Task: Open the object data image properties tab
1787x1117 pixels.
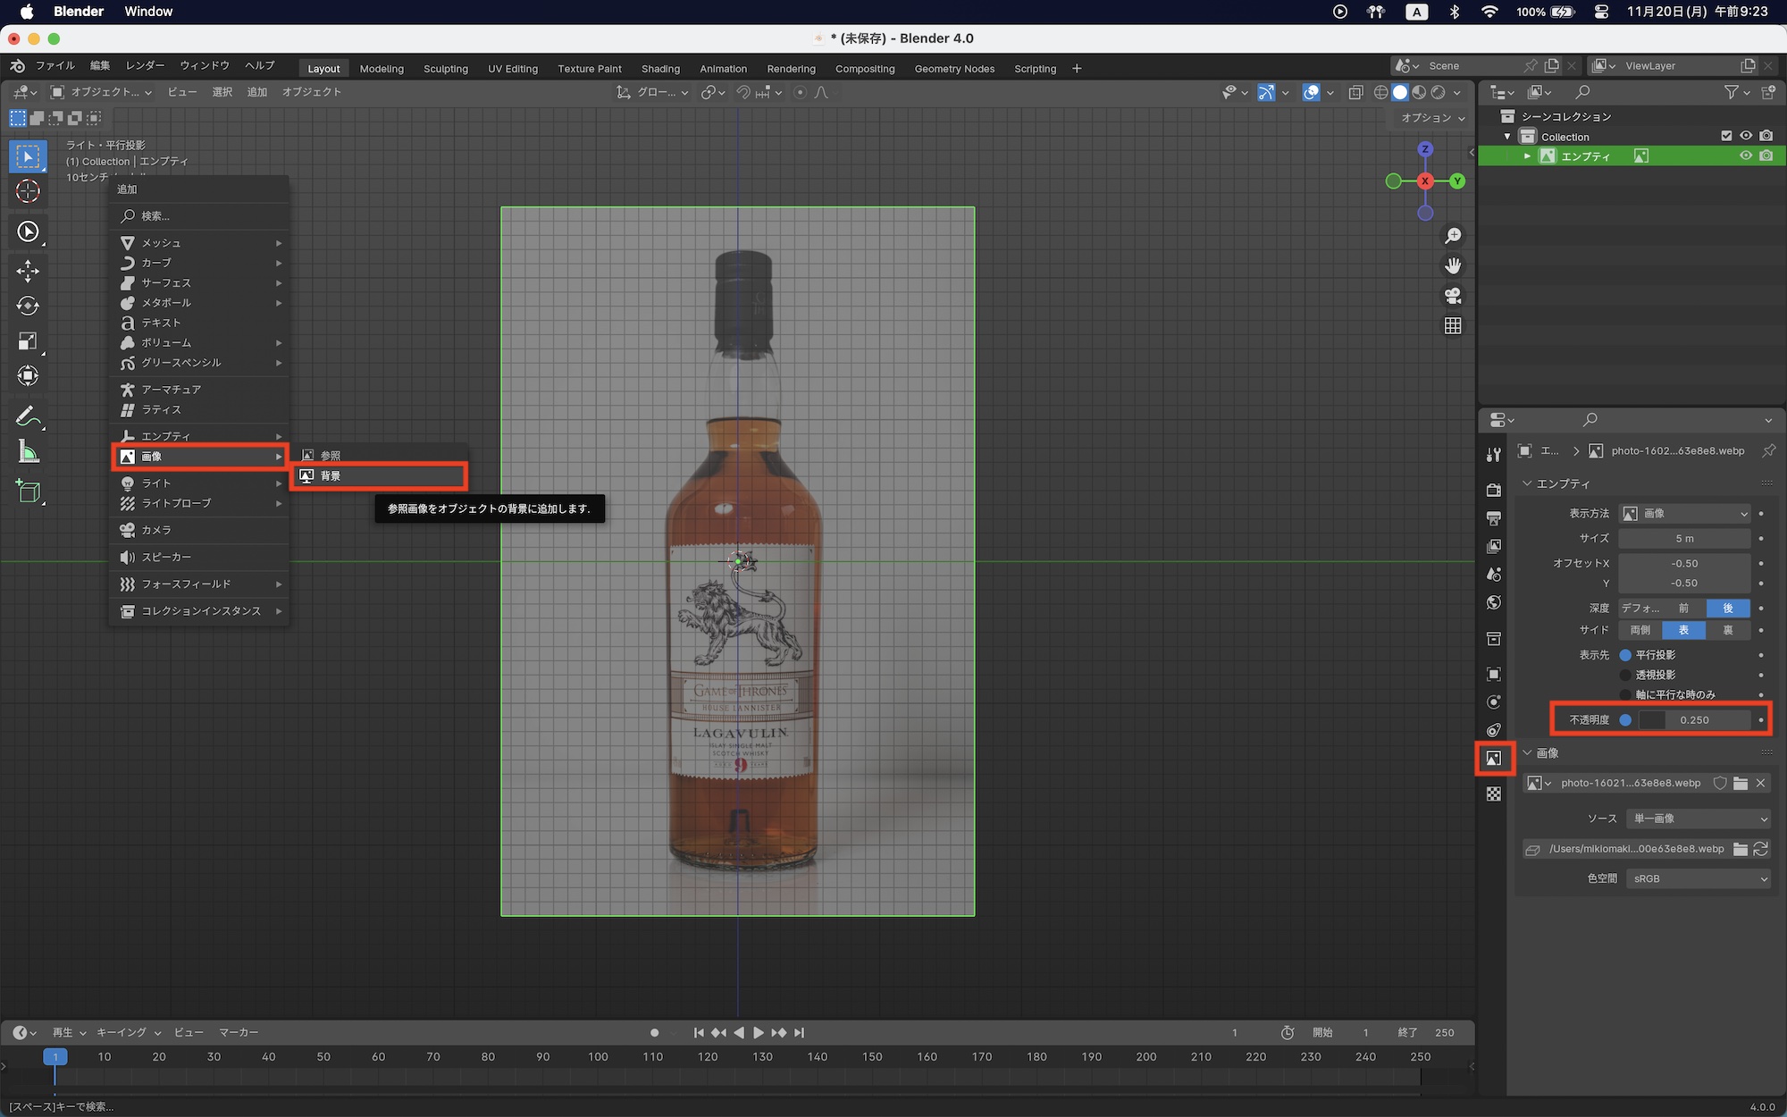Action: [1494, 759]
